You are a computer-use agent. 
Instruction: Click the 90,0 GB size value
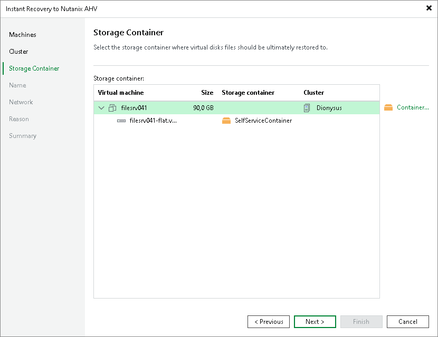203,108
